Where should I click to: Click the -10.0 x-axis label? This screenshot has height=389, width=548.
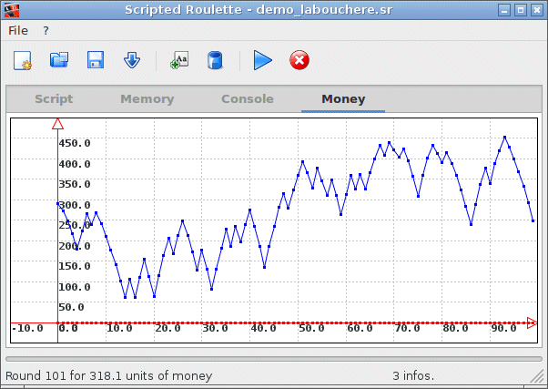click(x=27, y=329)
